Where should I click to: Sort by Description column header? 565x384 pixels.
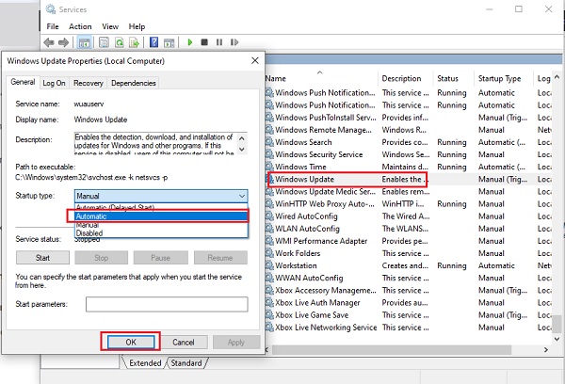[405, 78]
